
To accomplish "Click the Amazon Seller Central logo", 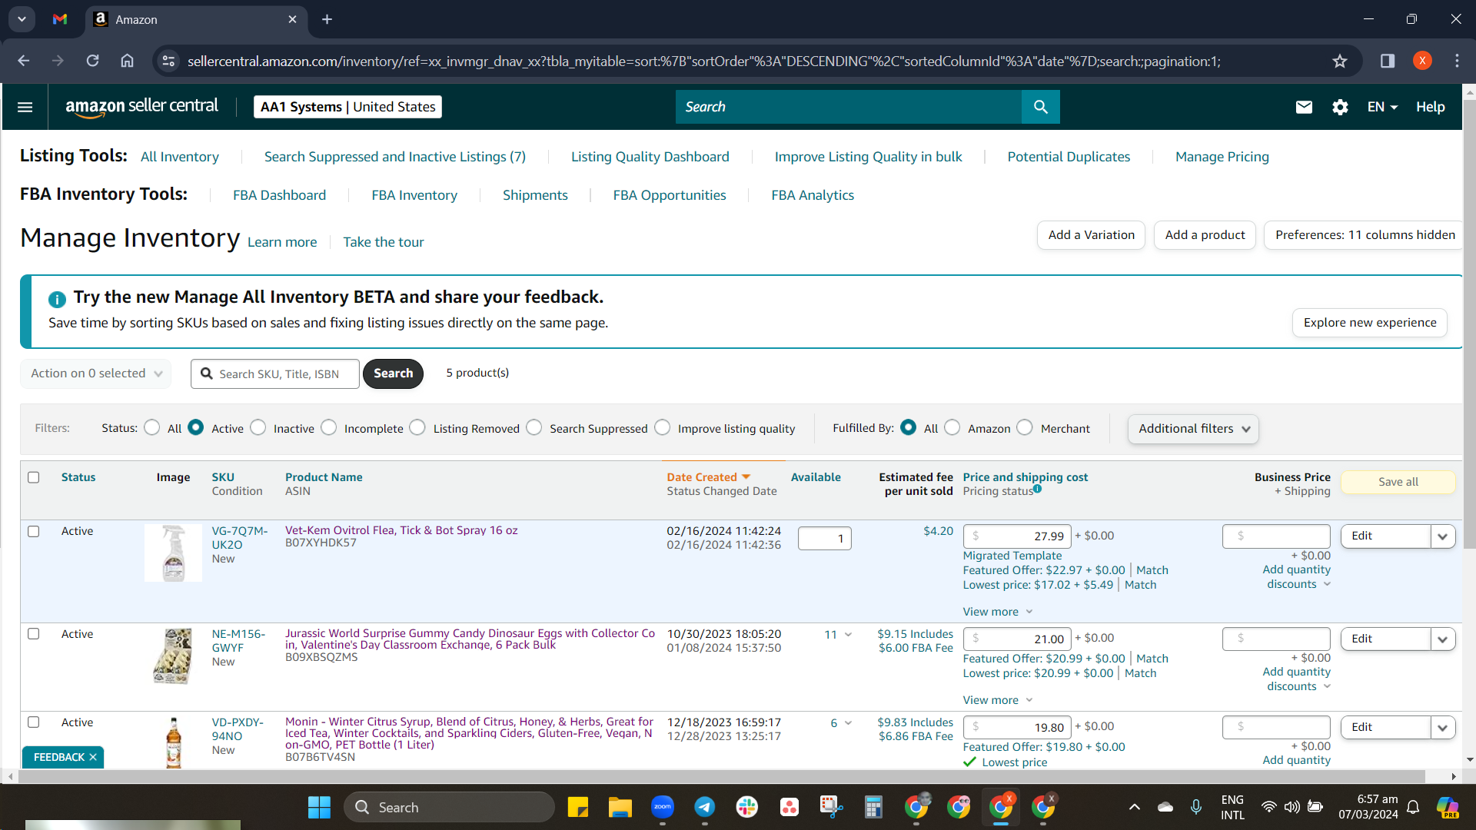I will point(141,107).
